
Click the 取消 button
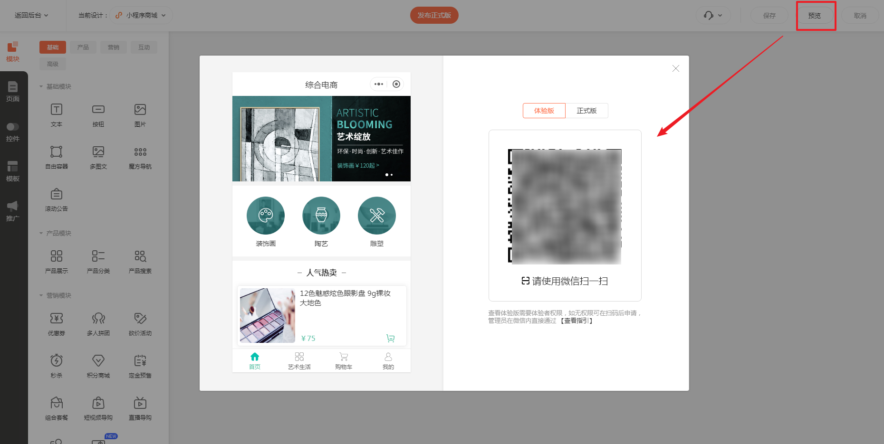tap(860, 15)
